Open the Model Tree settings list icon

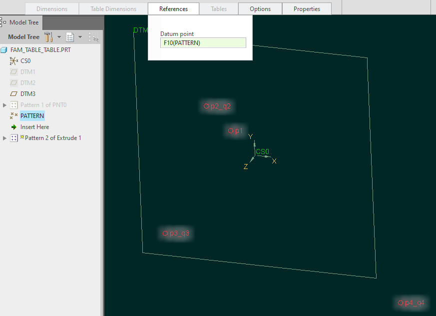[69, 37]
